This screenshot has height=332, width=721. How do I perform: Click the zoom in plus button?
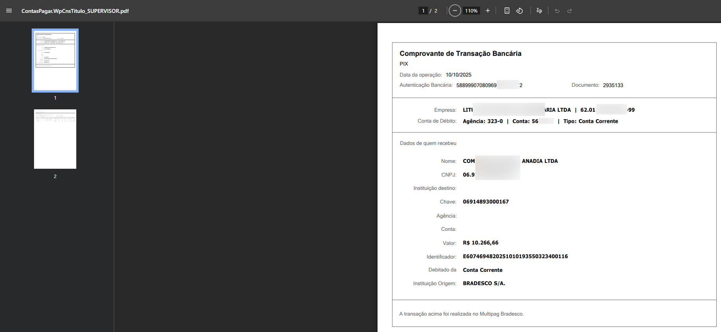488,11
